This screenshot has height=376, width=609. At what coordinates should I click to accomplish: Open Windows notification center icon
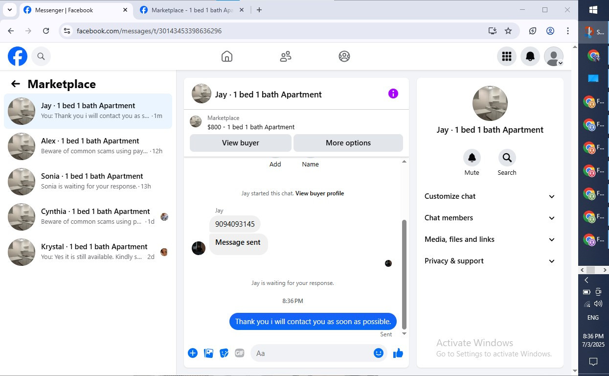pos(593,362)
